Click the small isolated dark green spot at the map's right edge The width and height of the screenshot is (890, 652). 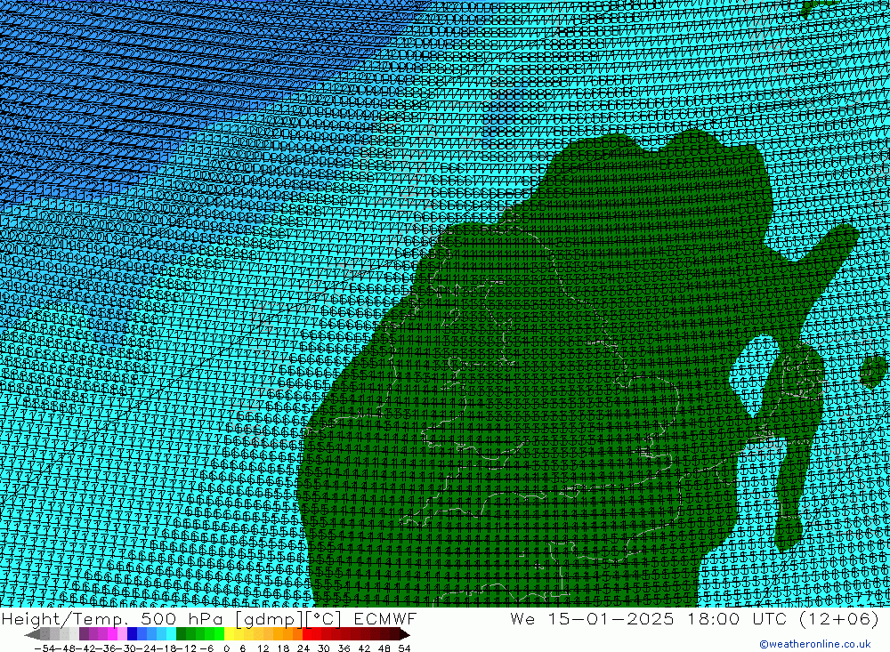[874, 371]
